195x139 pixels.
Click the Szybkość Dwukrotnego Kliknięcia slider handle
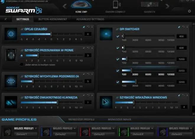click(x=57, y=102)
